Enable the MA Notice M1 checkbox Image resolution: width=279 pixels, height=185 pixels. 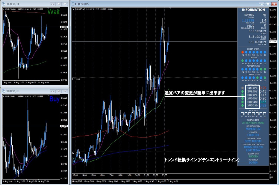point(242,113)
